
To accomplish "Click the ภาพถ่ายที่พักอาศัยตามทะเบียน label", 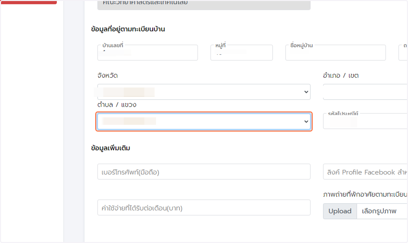I will [365, 195].
